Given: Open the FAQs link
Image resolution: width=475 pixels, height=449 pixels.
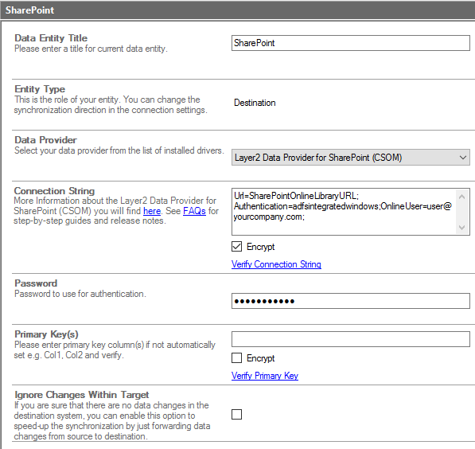Looking at the screenshot, I should [x=194, y=211].
